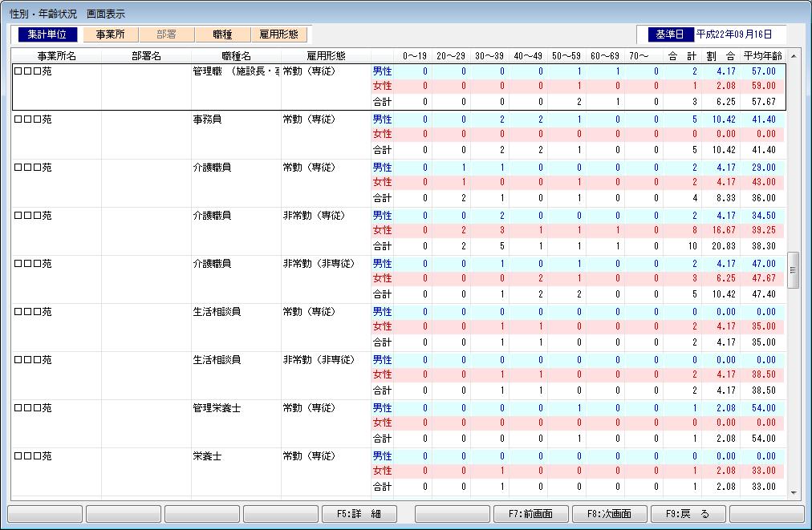Select the 事業所 aggregation unit button
812x530 pixels.
click(x=111, y=34)
